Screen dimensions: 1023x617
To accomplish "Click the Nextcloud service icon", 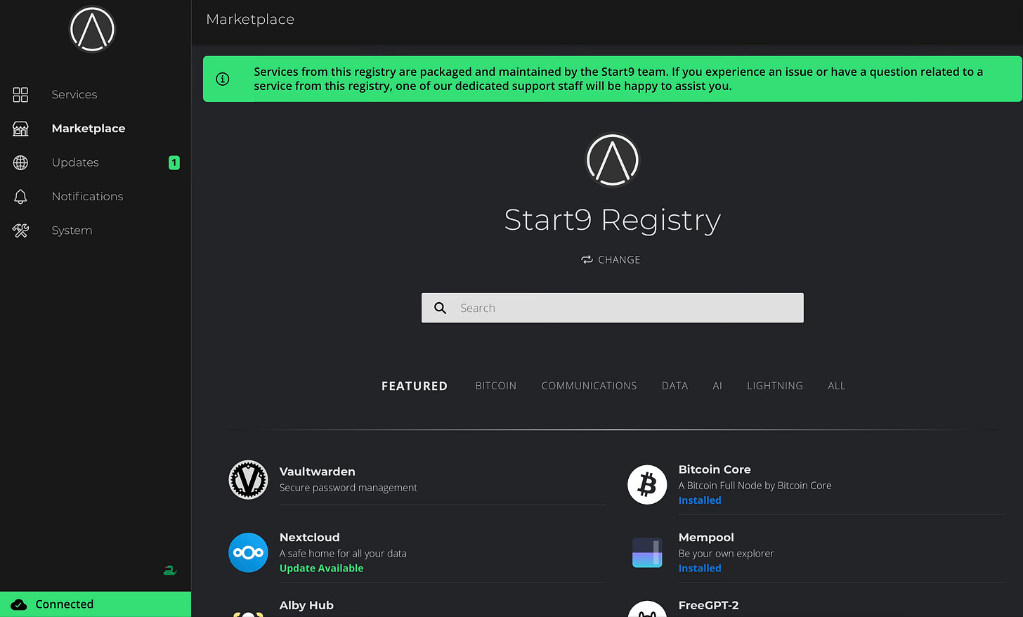I will click(248, 552).
